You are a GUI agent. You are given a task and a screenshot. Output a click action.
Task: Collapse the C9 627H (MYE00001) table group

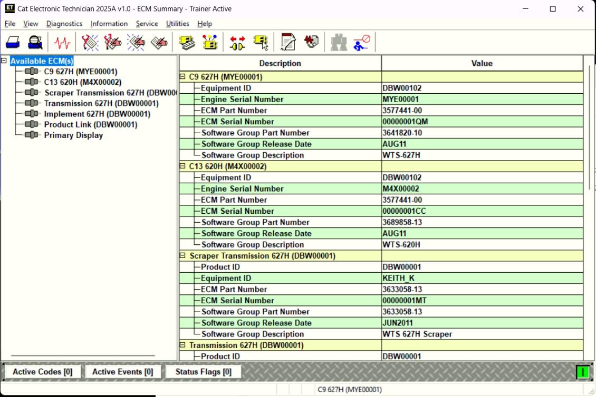182,77
